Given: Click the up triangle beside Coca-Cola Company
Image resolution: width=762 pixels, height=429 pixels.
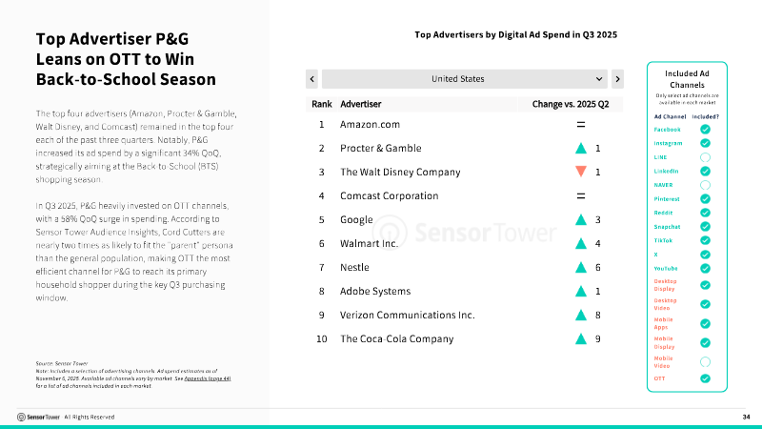Looking at the screenshot, I should point(579,339).
